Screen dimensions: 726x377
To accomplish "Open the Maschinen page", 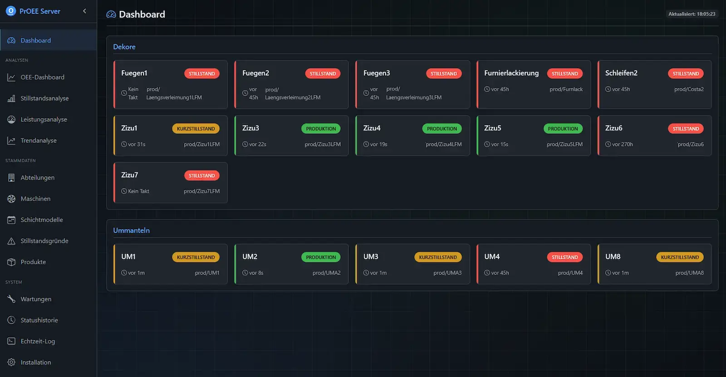I will [49, 198].
